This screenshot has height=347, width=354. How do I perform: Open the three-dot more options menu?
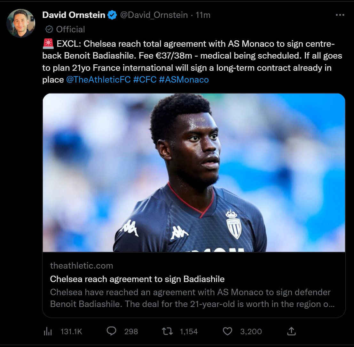pos(340,15)
